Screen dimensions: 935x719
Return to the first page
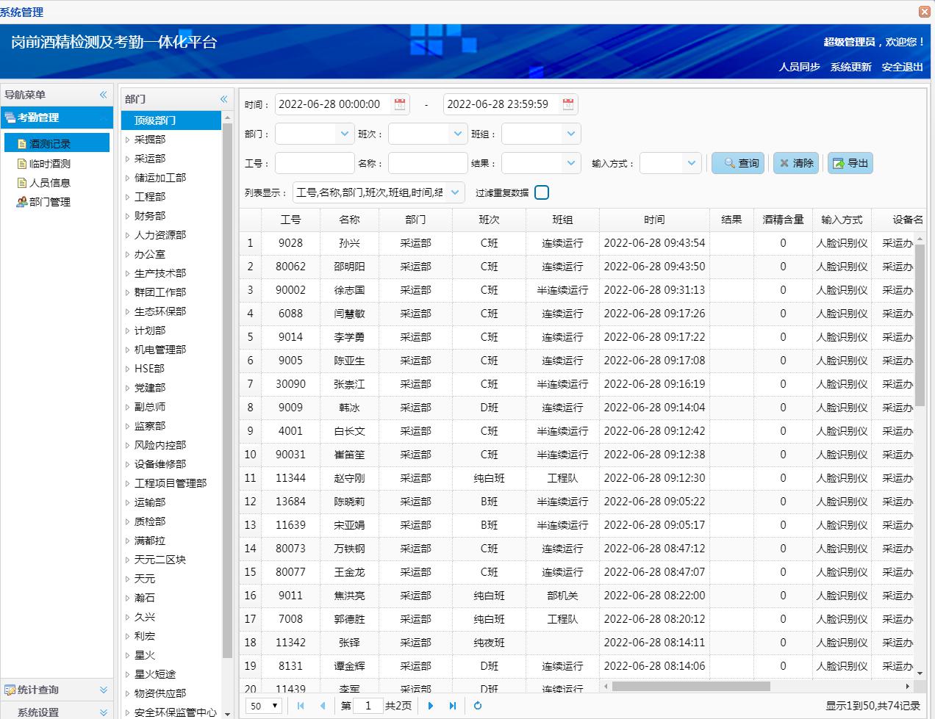300,706
